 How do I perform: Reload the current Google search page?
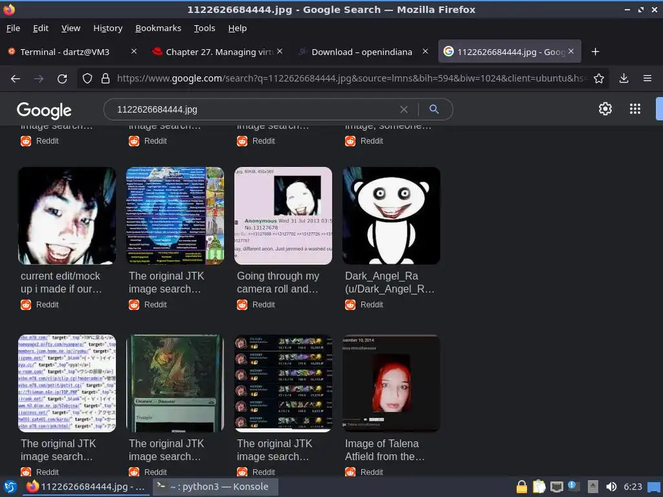(62, 78)
